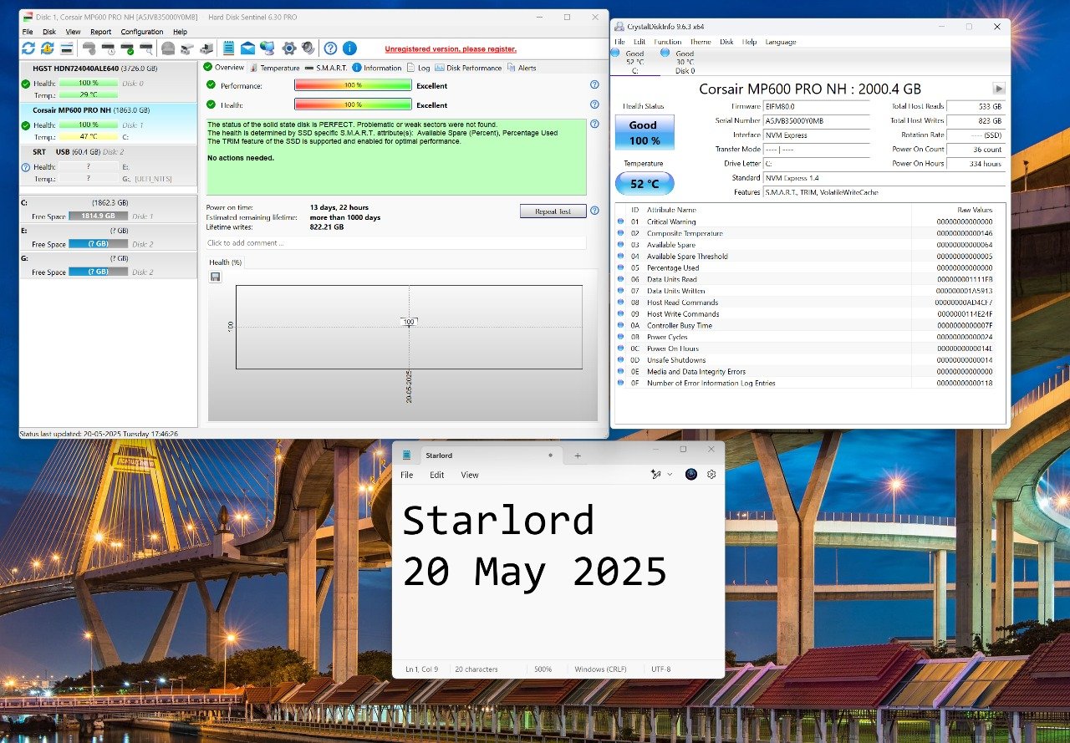Open the Disk Performance tab
The image size is (1070, 743).
click(468, 68)
